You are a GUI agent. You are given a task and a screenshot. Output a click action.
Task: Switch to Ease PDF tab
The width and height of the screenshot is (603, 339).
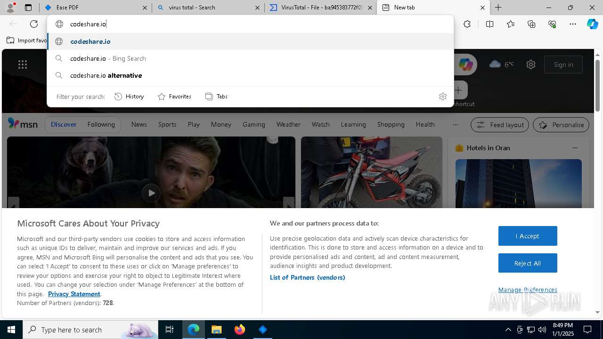coord(96,8)
